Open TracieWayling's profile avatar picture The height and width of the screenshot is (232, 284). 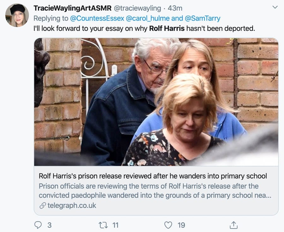point(17,15)
